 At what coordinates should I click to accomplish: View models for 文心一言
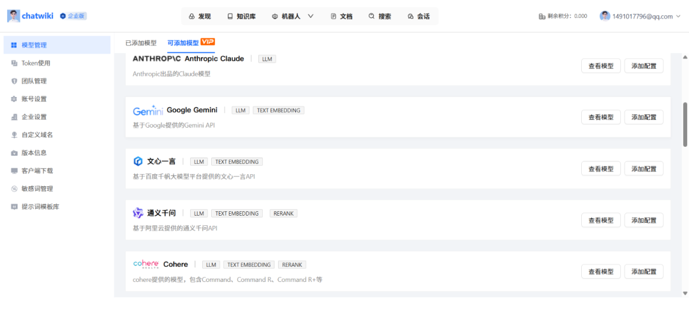601,168
